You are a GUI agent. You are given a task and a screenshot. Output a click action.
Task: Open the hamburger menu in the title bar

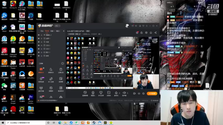(x=147, y=26)
